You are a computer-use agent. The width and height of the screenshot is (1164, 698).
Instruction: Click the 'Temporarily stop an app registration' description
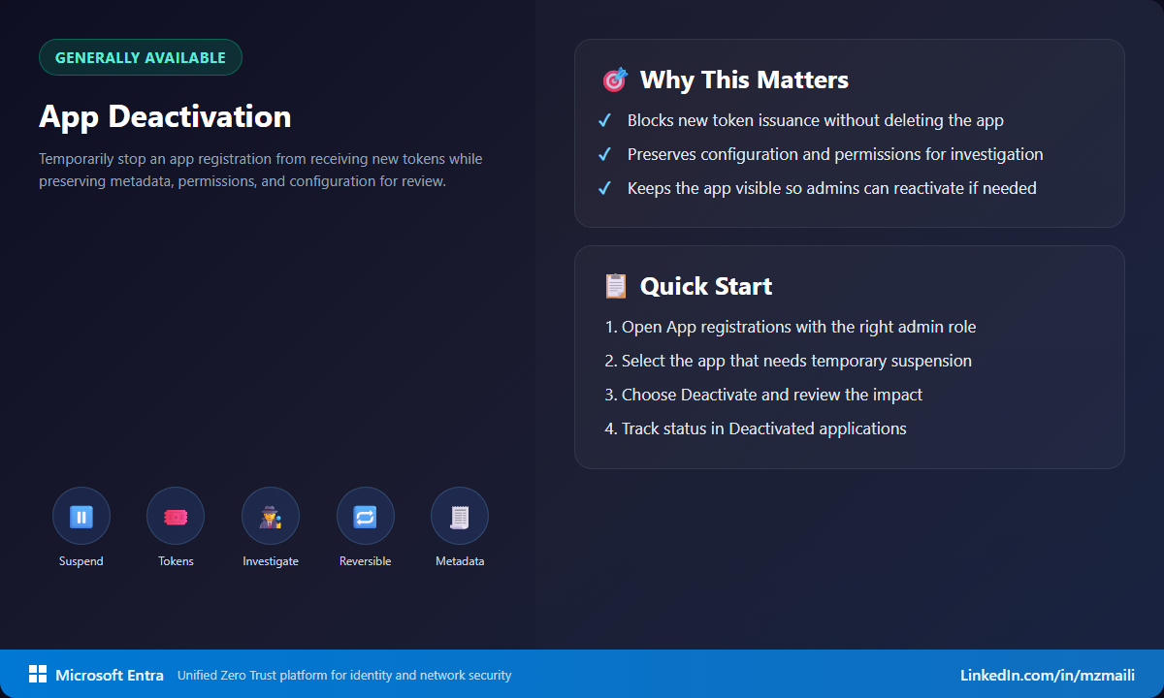[261, 170]
